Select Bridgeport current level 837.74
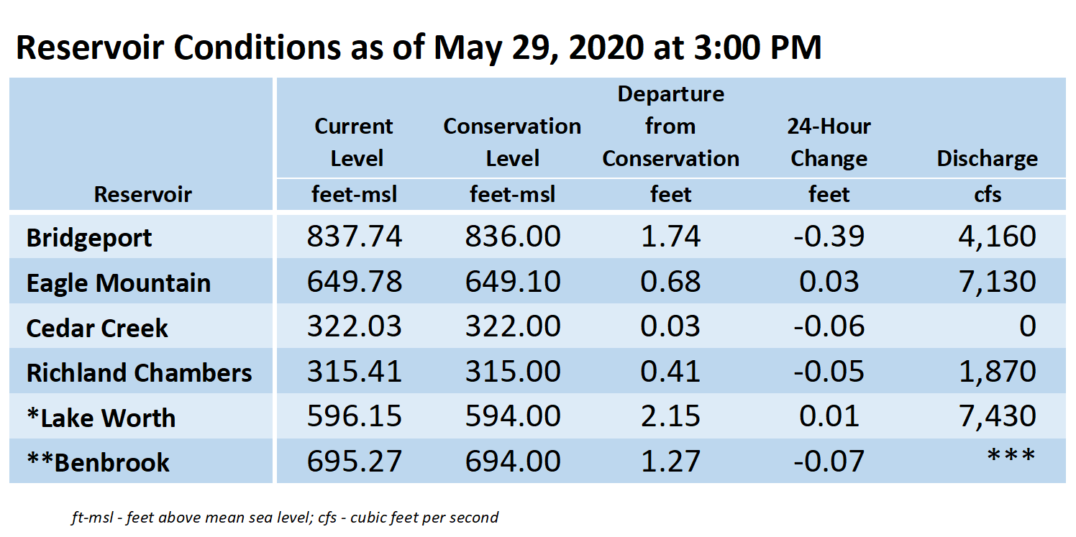 pyautogui.click(x=355, y=237)
